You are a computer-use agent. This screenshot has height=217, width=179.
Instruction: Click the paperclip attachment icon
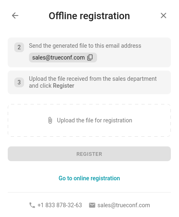click(x=50, y=120)
